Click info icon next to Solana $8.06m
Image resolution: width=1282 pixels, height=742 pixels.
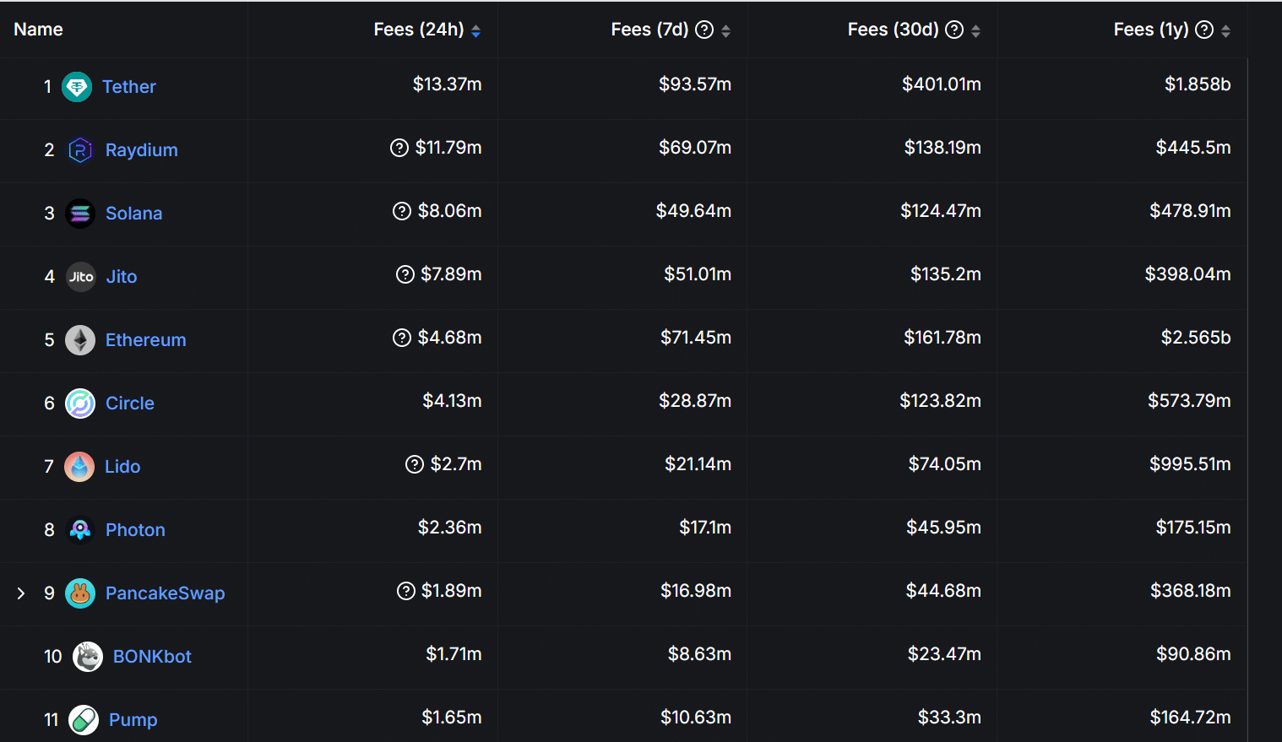[402, 211]
